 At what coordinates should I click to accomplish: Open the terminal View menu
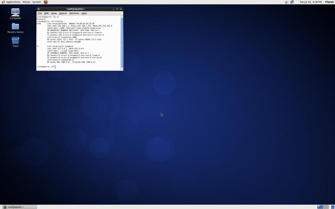click(54, 13)
